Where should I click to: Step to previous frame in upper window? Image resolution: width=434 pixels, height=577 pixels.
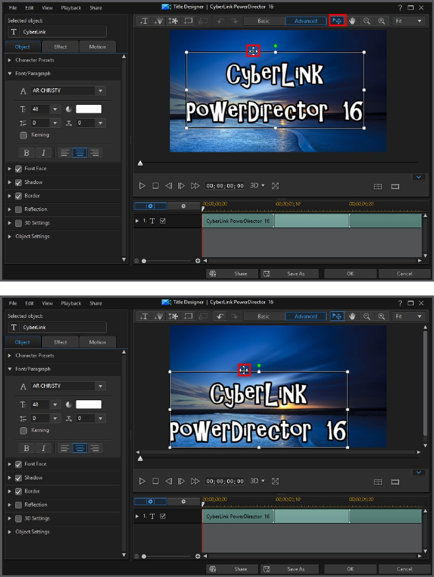(x=169, y=186)
